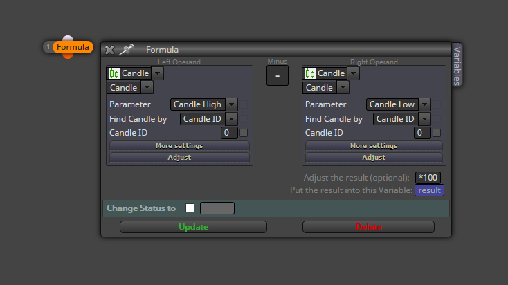Enable the Change Status to checkbox
The image size is (508, 285).
tap(190, 208)
